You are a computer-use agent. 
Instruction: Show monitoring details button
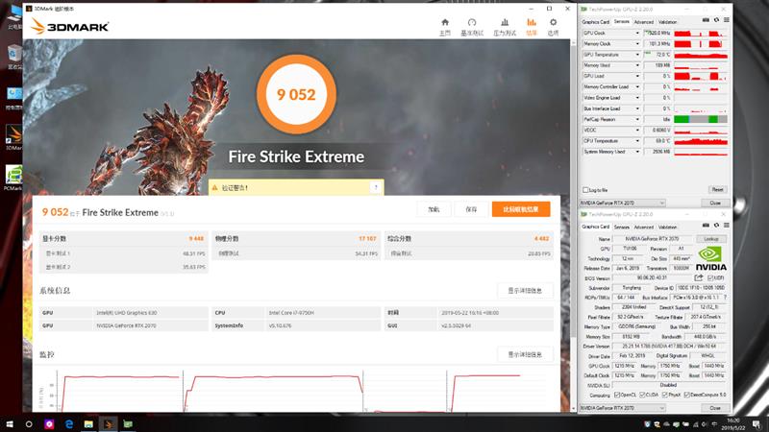point(525,354)
